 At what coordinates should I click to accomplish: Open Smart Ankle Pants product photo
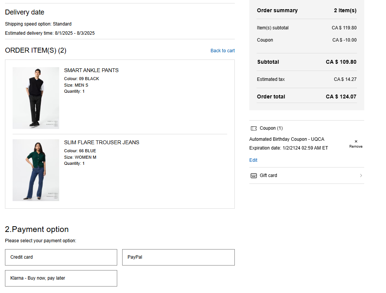point(36,98)
